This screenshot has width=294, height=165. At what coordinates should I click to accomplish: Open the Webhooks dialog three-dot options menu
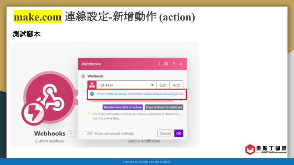click(x=159, y=64)
